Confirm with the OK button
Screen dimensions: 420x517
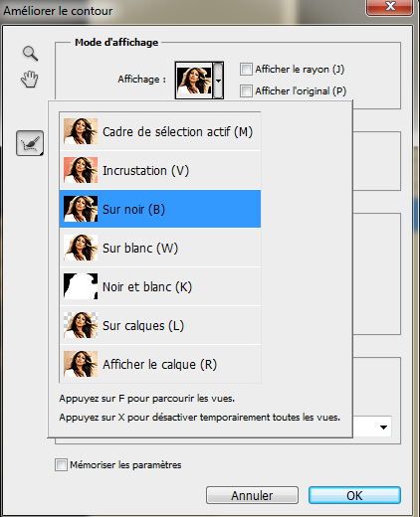[x=354, y=495]
